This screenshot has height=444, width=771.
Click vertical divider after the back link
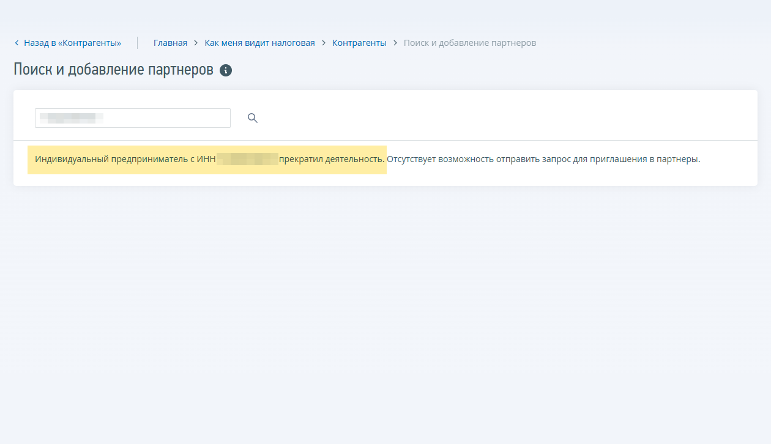[137, 43]
